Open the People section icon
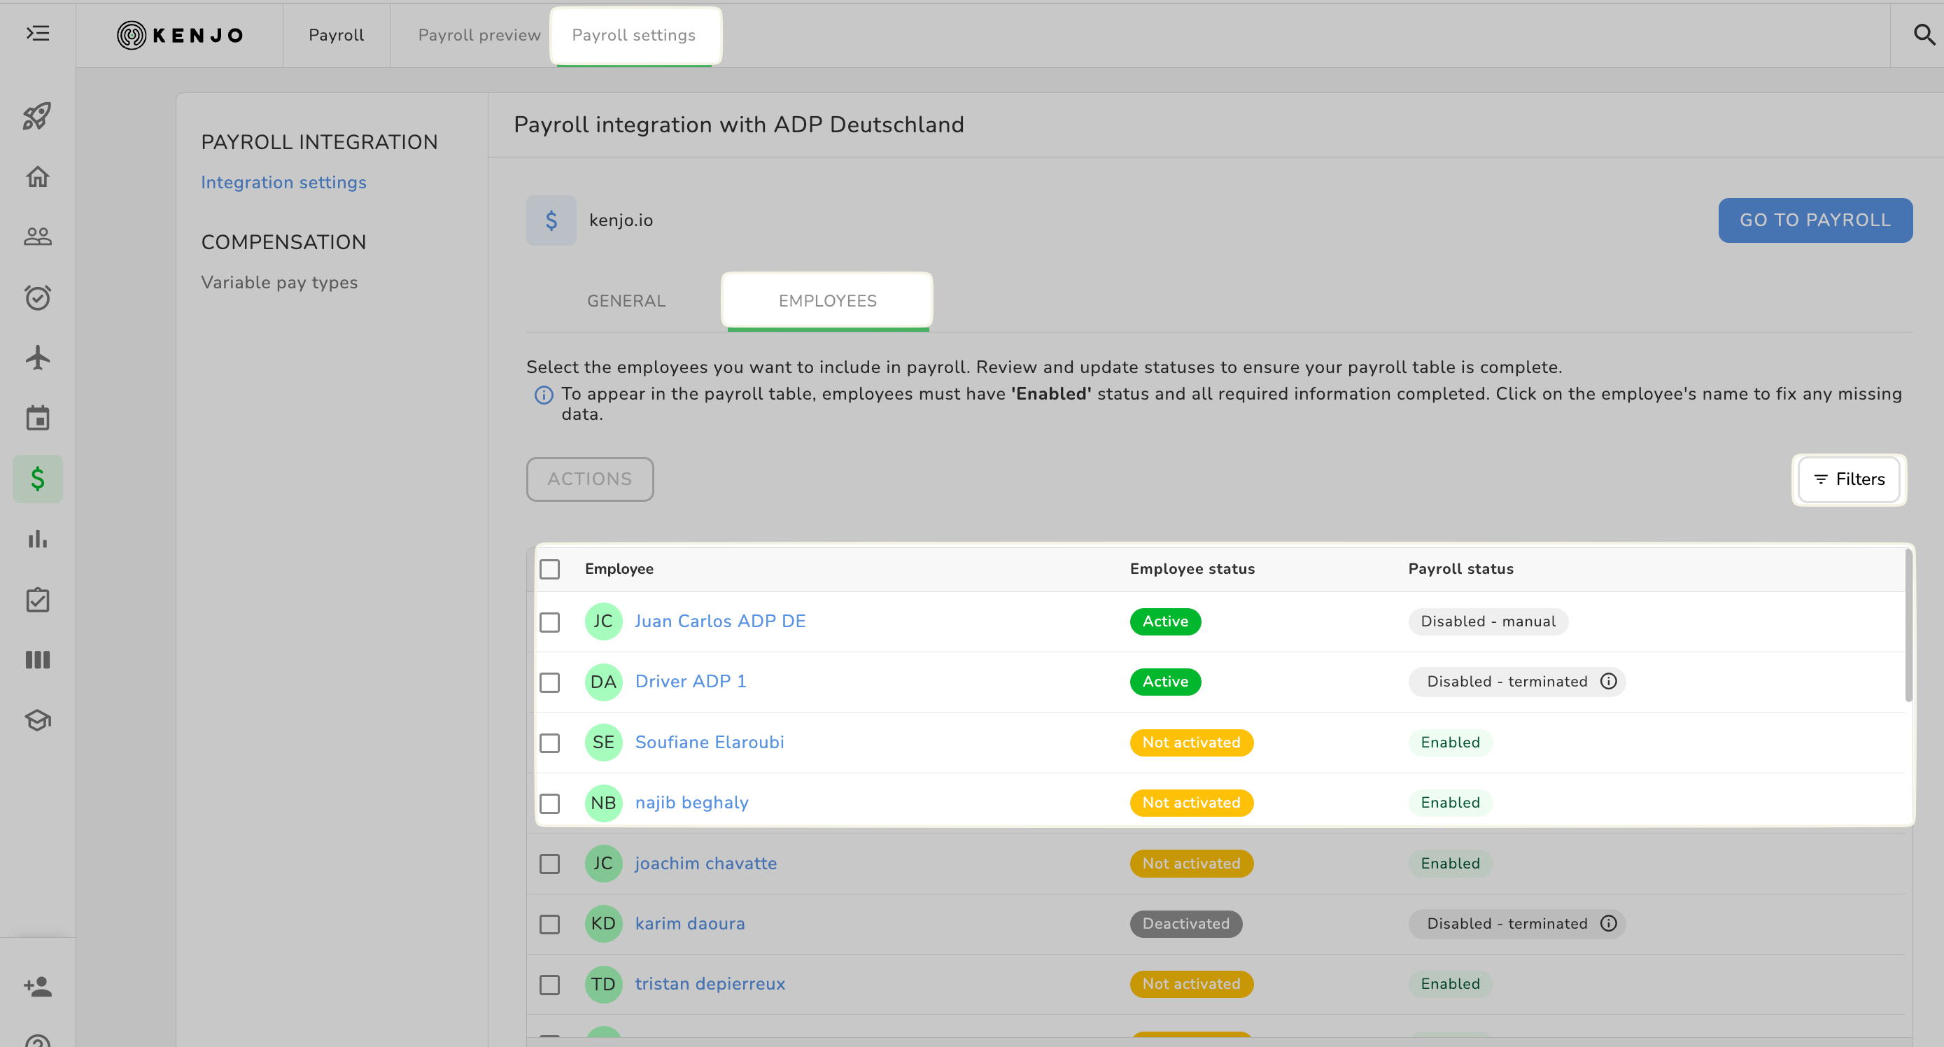The width and height of the screenshot is (1944, 1047). pos(37,237)
